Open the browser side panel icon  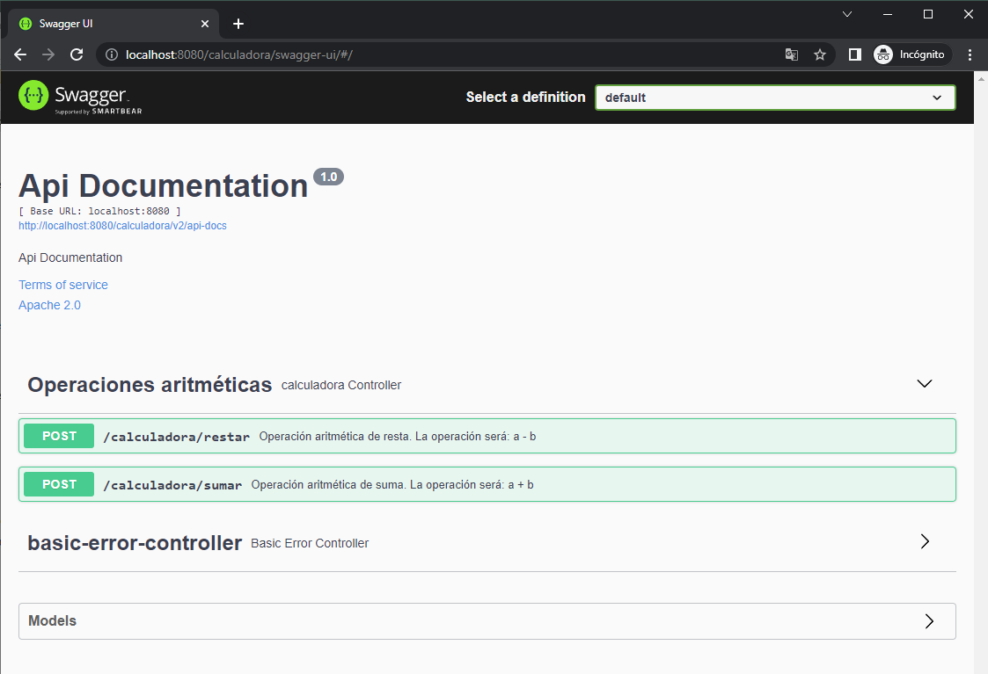pyautogui.click(x=853, y=54)
